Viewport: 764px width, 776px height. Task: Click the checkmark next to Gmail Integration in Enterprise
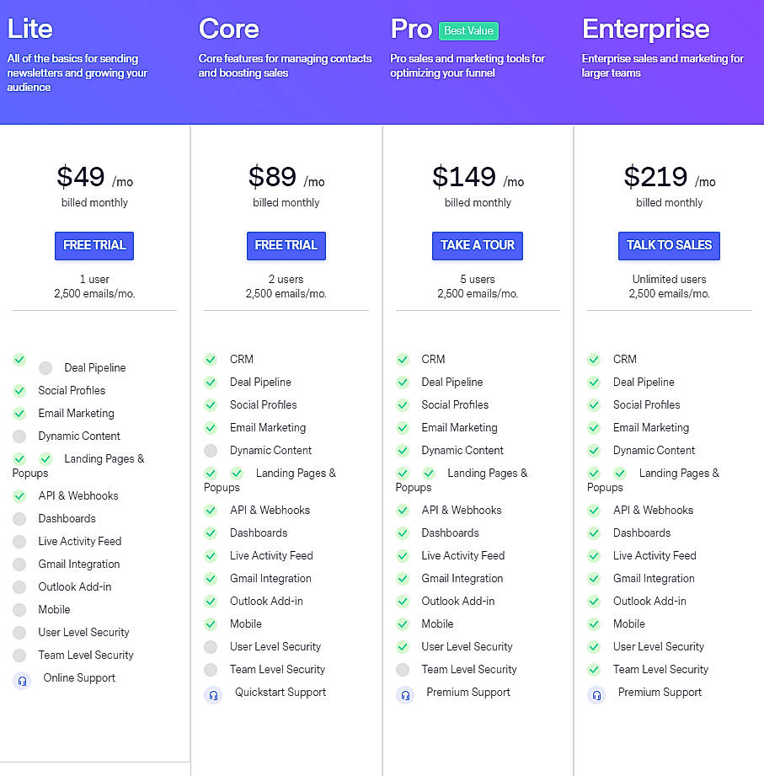pos(594,578)
